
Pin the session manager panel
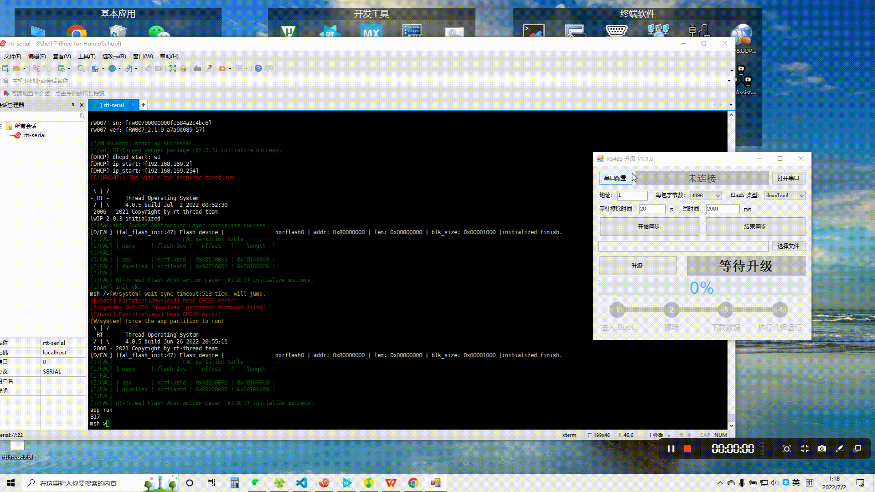(73, 105)
